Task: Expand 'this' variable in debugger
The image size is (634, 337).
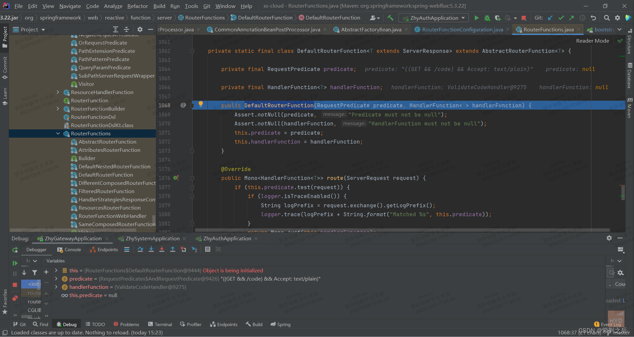Action: pos(56,270)
